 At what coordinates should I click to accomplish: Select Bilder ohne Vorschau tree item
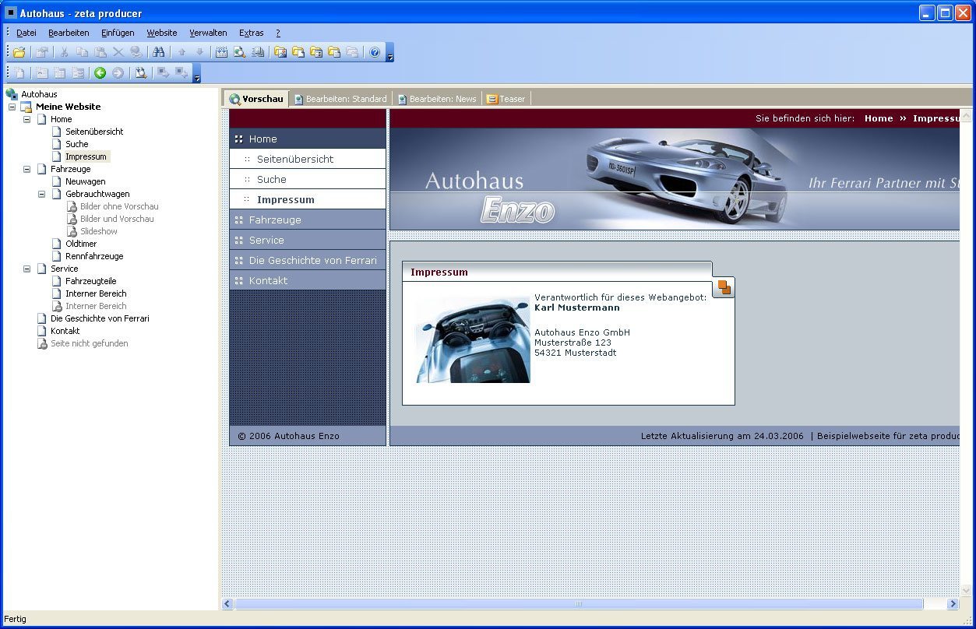click(x=119, y=206)
